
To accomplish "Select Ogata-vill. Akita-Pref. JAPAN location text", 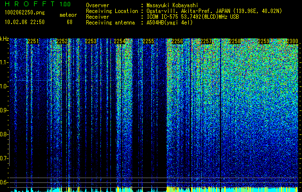I will [x=214, y=11].
